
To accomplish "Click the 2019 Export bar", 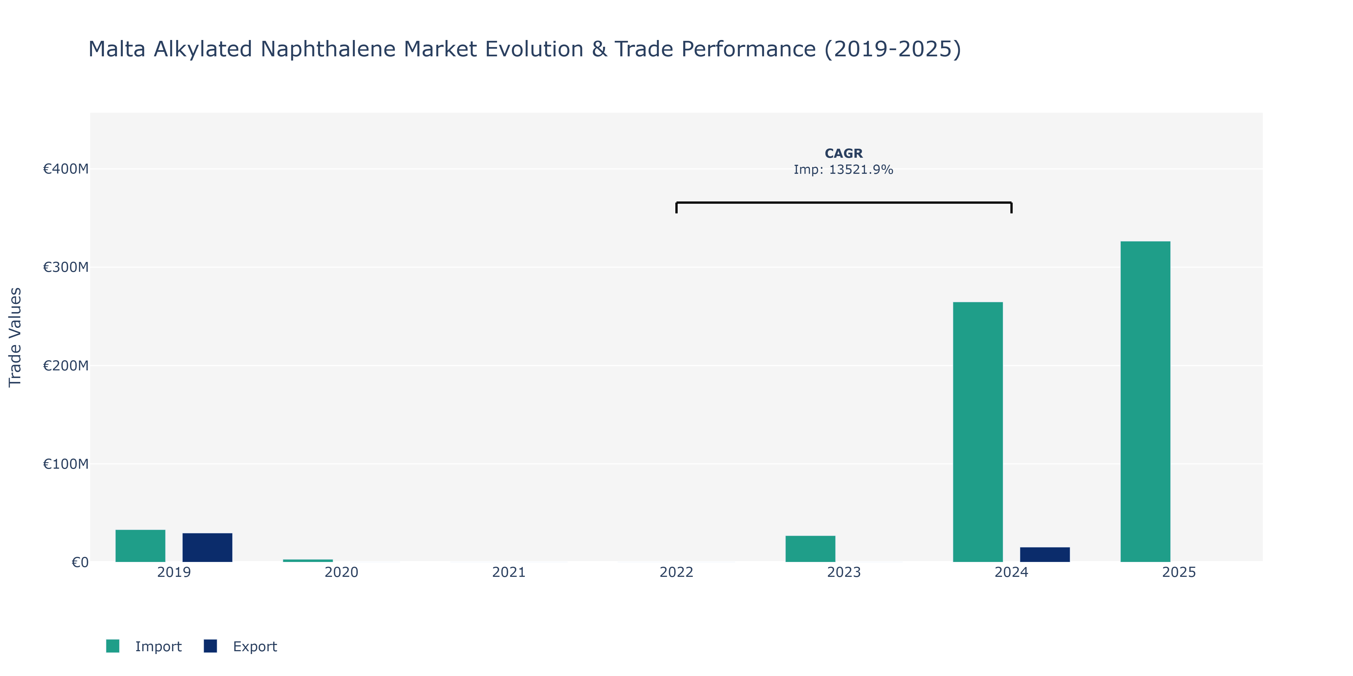I will (x=207, y=547).
